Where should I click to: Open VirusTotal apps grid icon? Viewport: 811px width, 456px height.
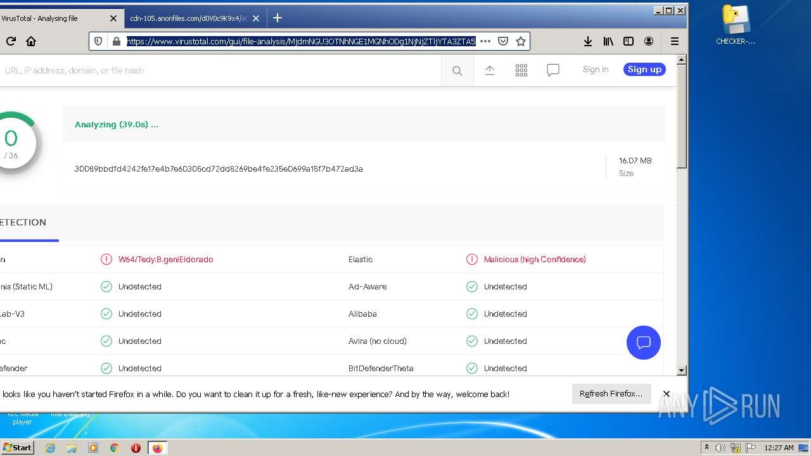coord(521,70)
